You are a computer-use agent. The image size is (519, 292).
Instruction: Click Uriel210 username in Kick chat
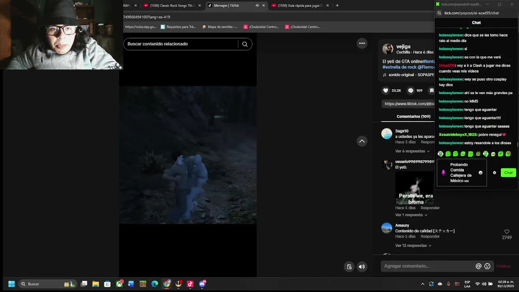447,66
